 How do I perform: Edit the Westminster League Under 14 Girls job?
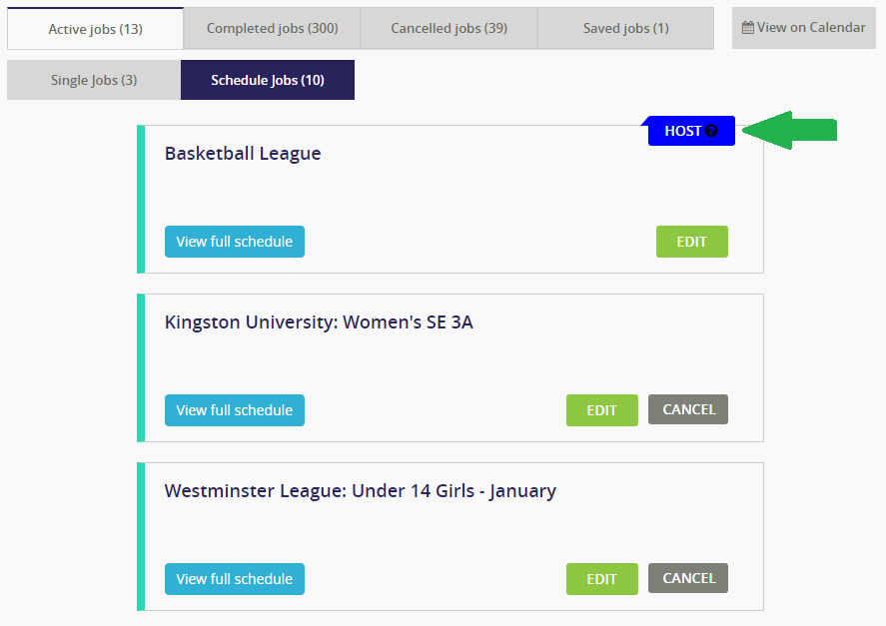click(601, 579)
